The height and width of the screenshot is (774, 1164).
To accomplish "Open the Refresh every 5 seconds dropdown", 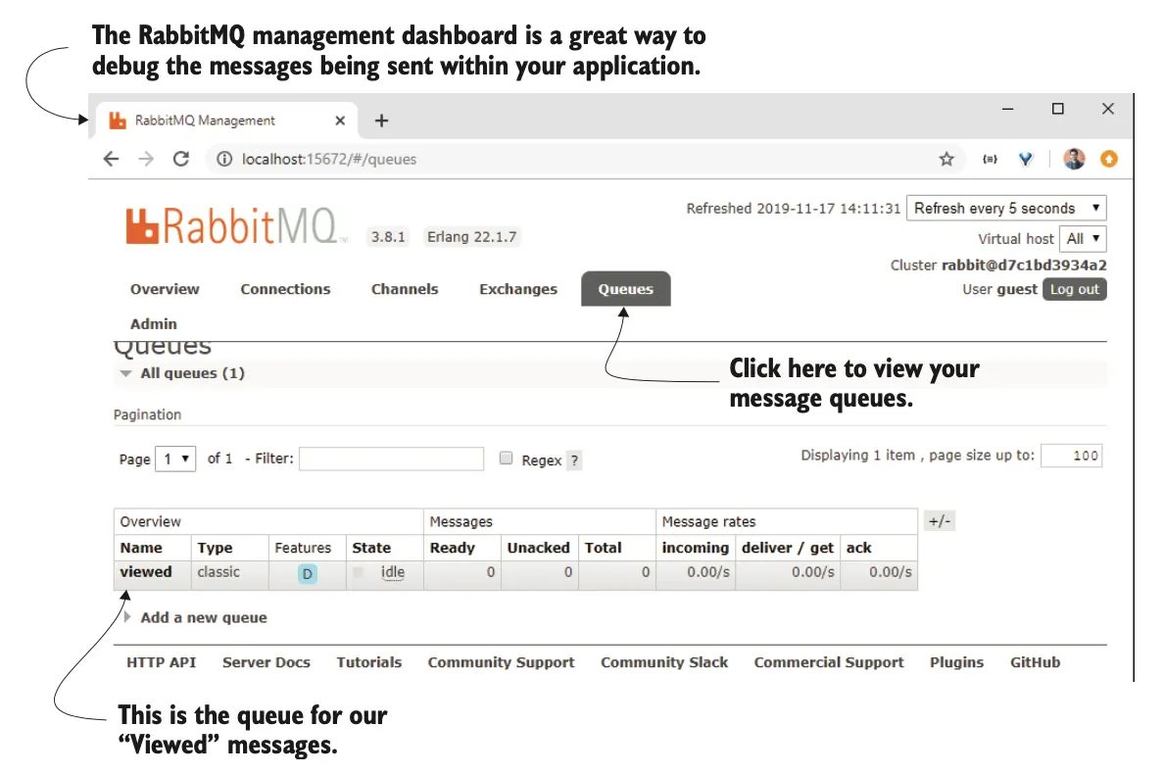I will coord(1006,208).
